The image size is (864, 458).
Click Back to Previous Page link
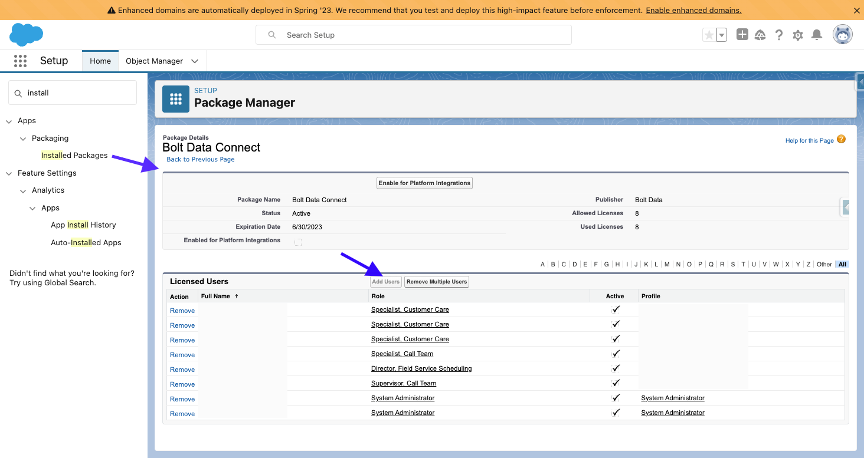pos(201,159)
